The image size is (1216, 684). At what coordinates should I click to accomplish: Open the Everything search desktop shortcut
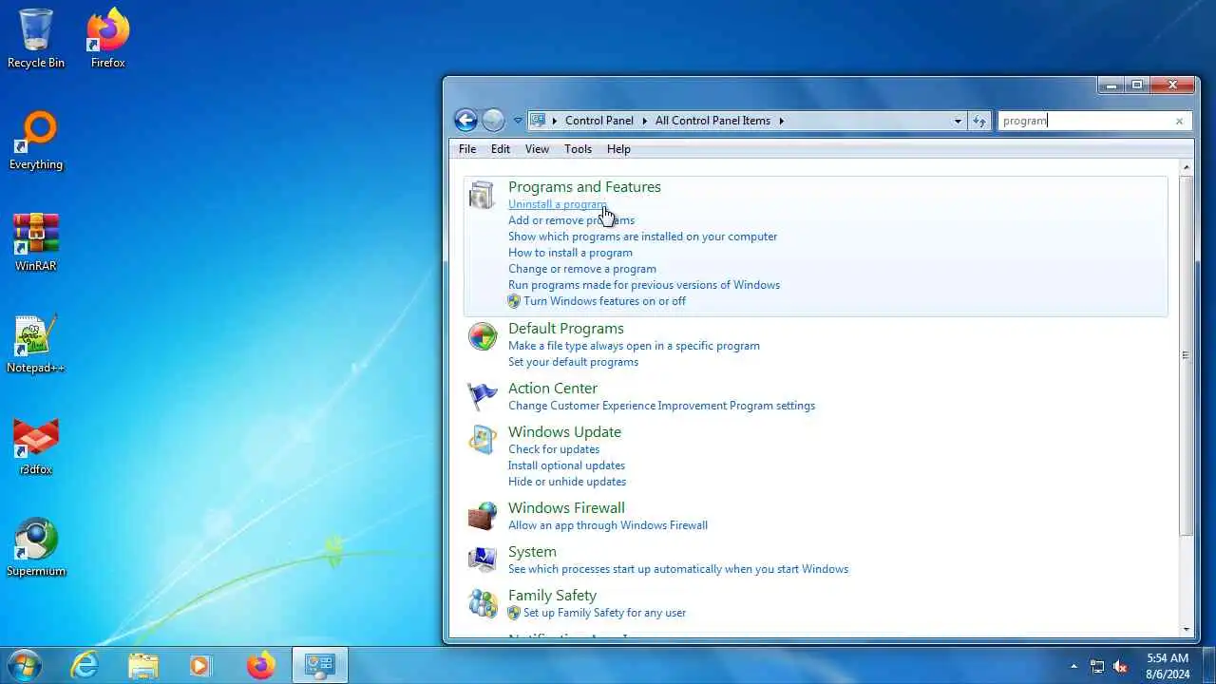[36, 141]
